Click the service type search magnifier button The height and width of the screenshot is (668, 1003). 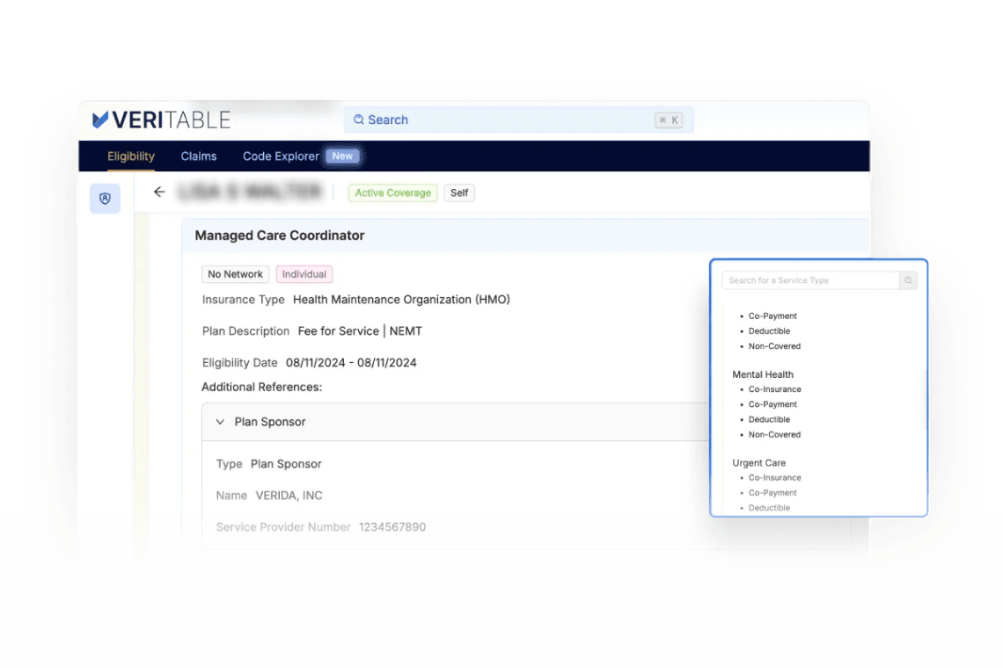pos(908,280)
